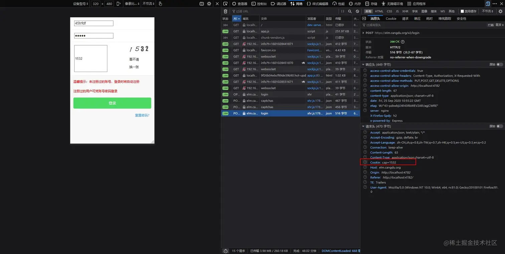Filter requests by CSS type
This screenshot has width=505, height=254.
389,11
